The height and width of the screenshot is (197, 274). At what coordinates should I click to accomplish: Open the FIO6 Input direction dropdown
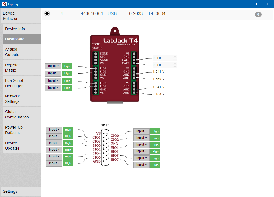53,73
